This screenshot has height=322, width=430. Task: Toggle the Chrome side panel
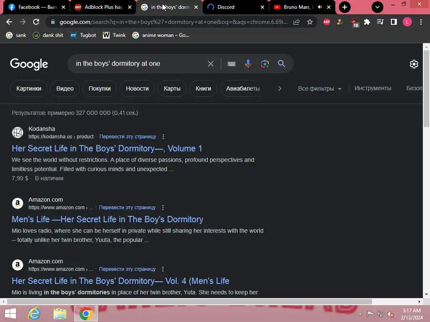tap(394, 22)
